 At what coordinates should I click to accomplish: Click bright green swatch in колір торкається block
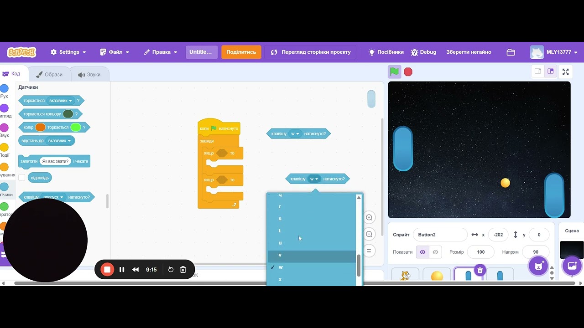coord(76,127)
